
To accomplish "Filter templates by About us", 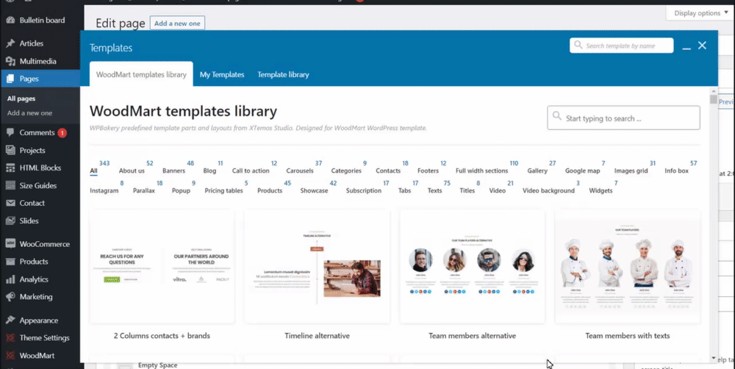I will (132, 171).
